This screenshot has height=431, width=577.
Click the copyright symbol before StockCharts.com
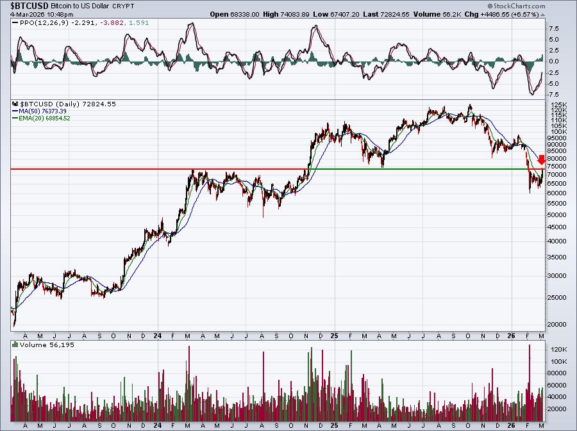coord(490,6)
